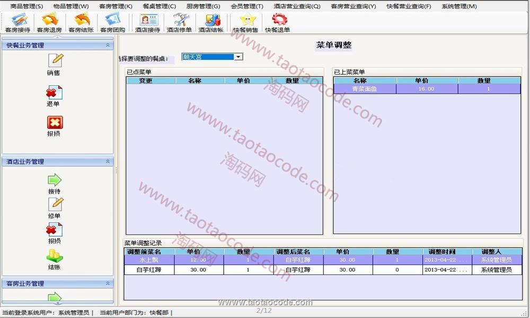Open 酒店结帐 from the toolbar

pyautogui.click(x=211, y=23)
